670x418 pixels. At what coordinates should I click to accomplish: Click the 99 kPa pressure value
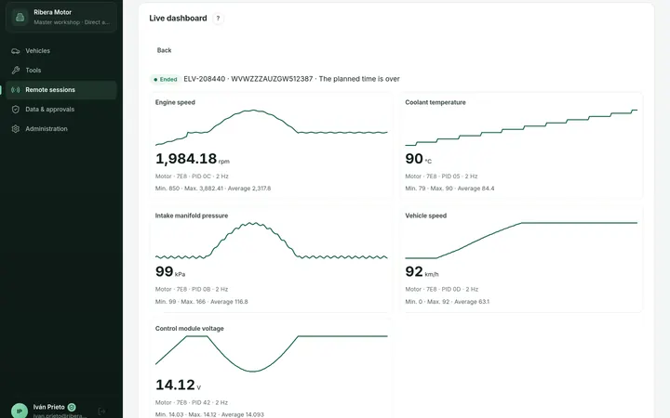pos(170,271)
